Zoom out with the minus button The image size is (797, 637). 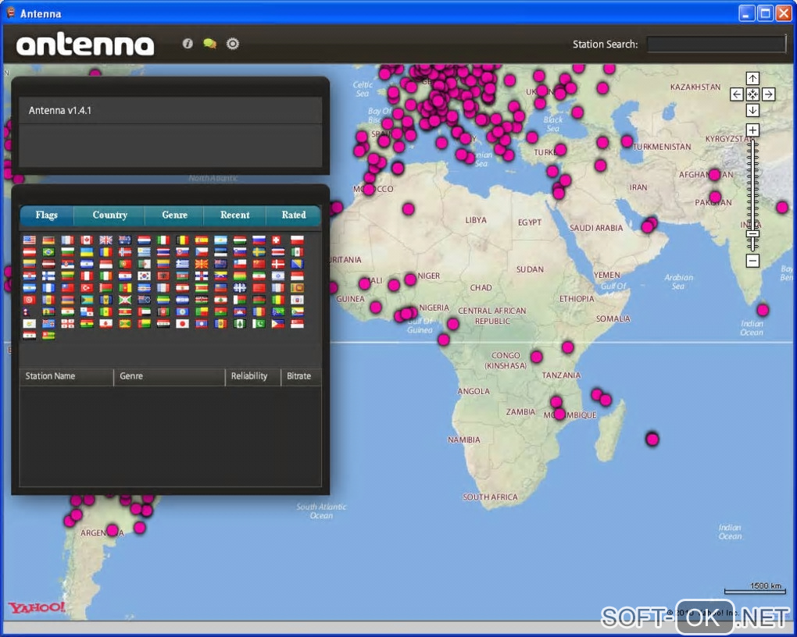(752, 261)
